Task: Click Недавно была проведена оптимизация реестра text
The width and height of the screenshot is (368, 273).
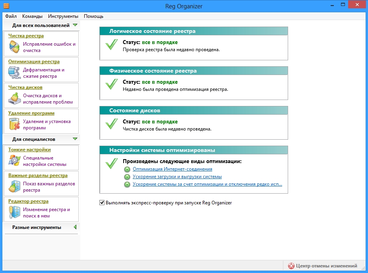Action: (175, 89)
